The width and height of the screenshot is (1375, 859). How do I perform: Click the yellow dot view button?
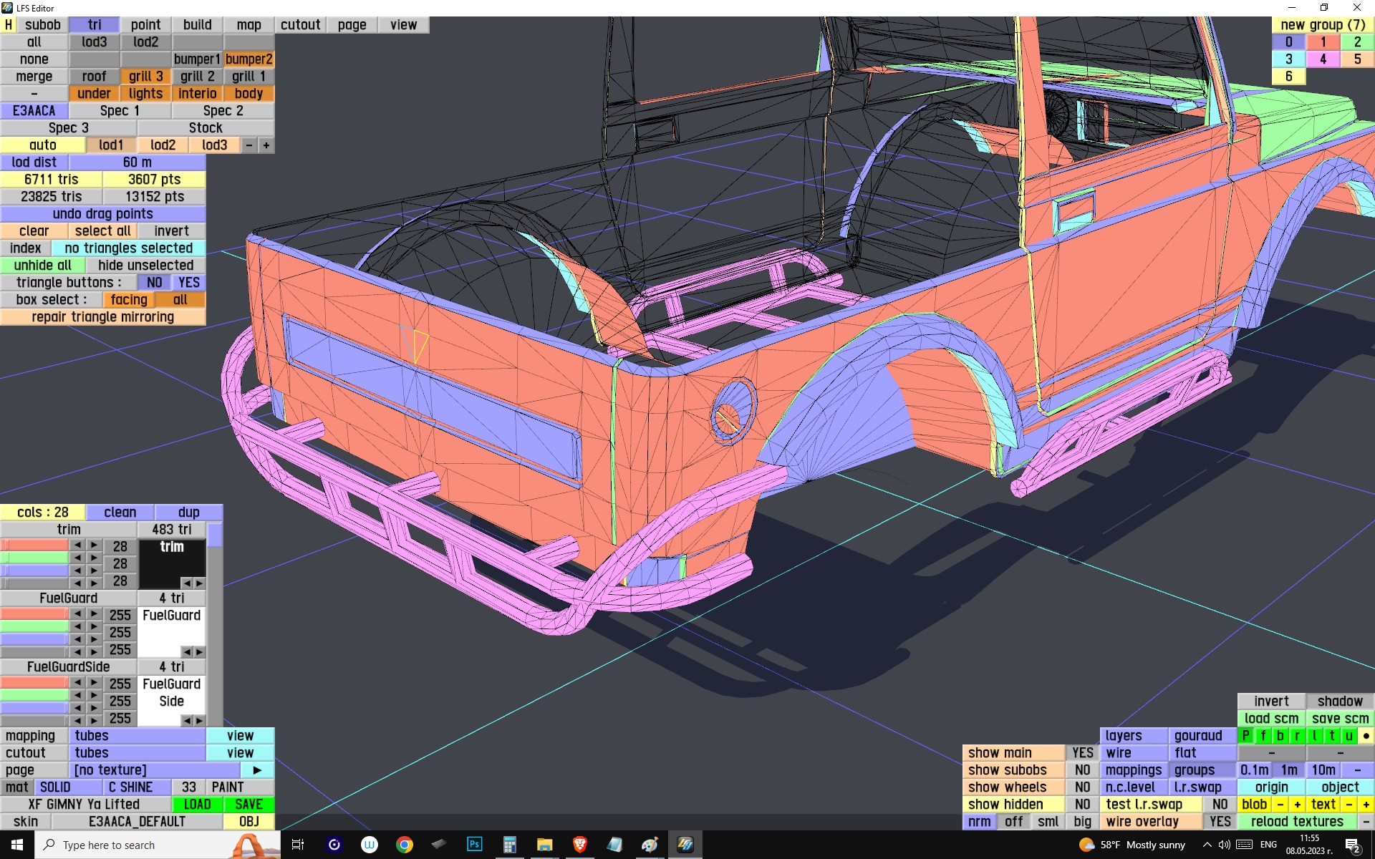coord(1366,735)
